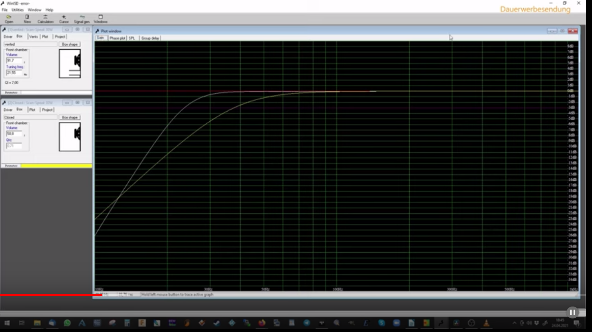
Task: Click the red video progress bar
Action: coord(51,295)
